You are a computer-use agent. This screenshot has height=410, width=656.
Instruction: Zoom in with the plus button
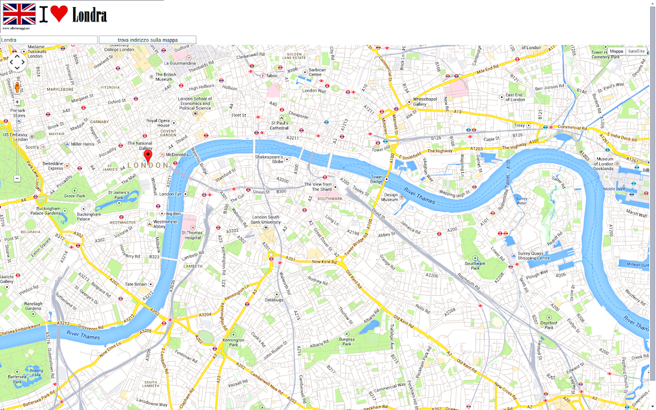pos(17,102)
